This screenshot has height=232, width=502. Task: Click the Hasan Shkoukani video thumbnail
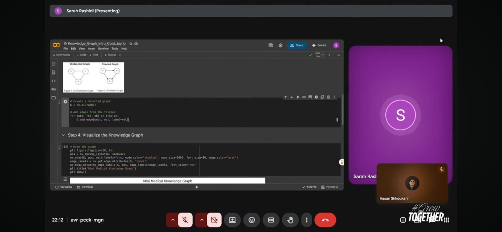coord(412,183)
